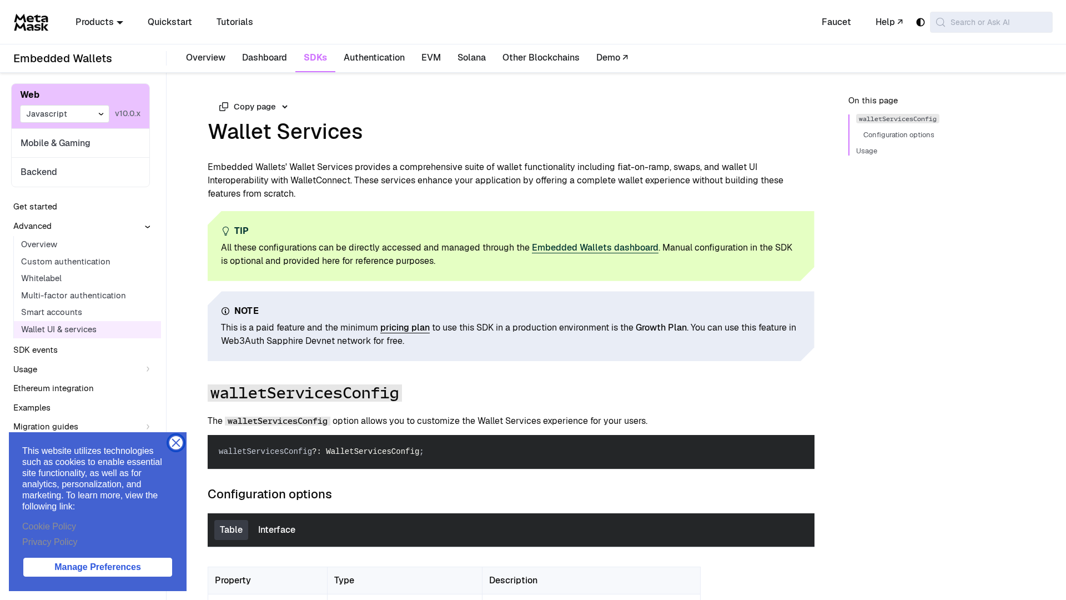Open Advanced Overview sidebar item

39,244
